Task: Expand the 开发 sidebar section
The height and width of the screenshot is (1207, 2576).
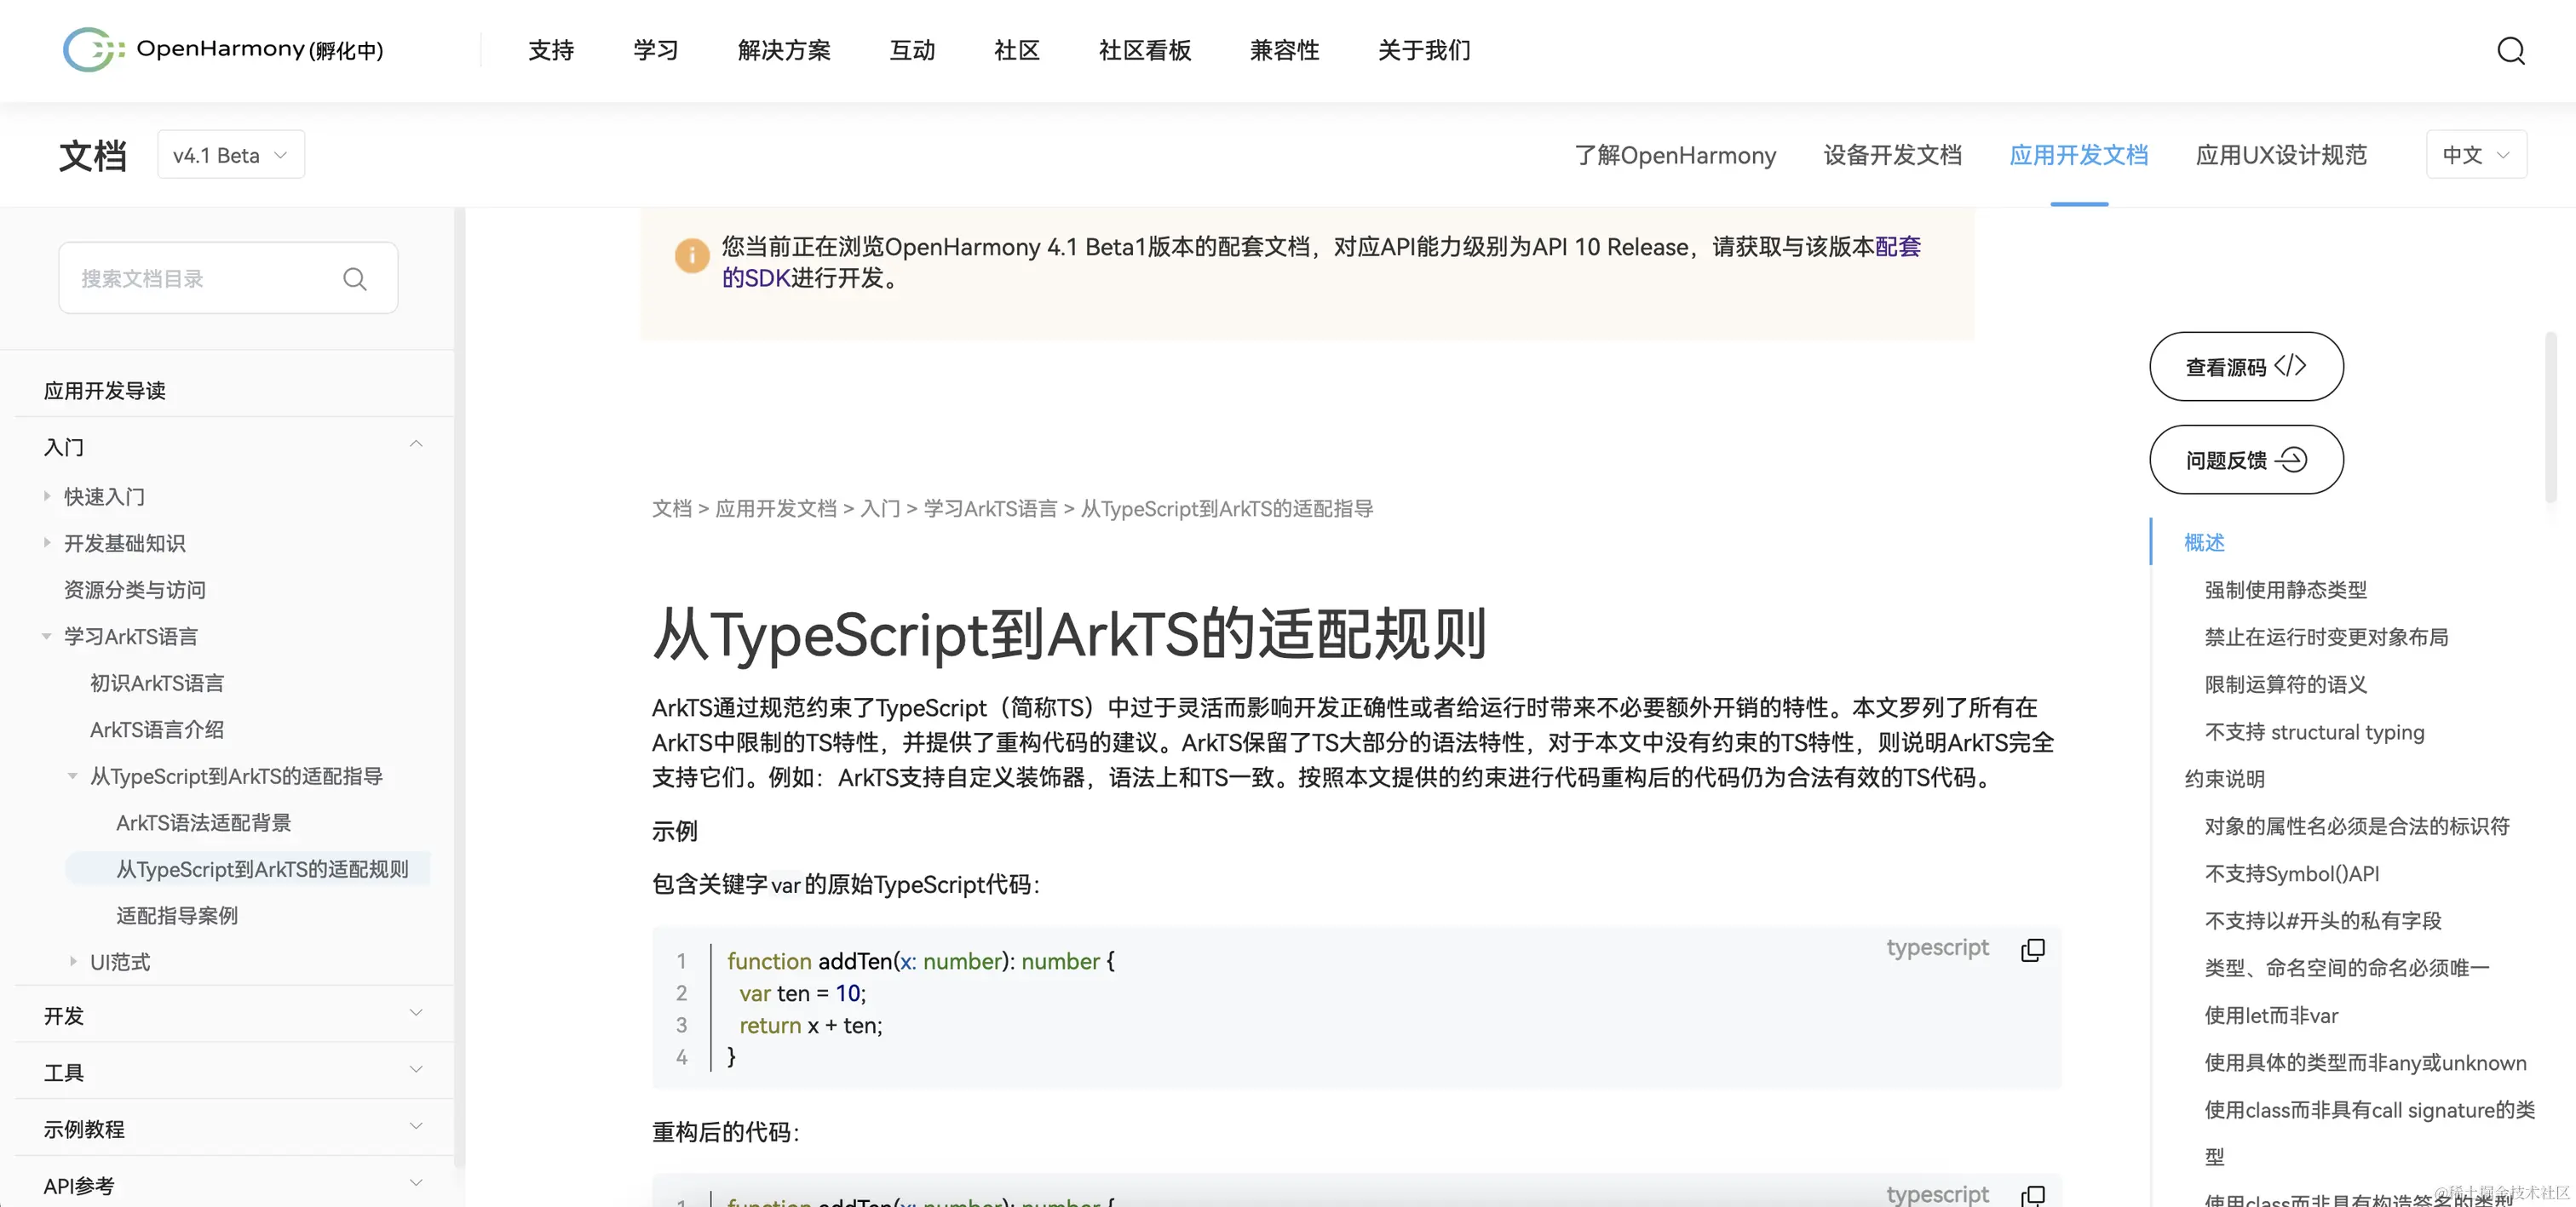Action: pyautogui.click(x=416, y=1013)
